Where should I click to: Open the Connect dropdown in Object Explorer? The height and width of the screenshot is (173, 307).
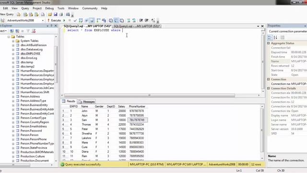point(3,31)
